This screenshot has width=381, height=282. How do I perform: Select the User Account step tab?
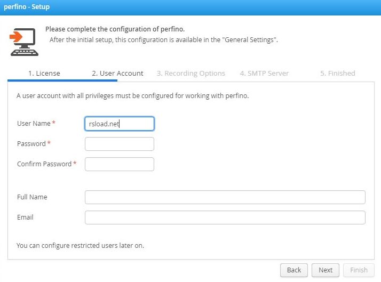[117, 74]
